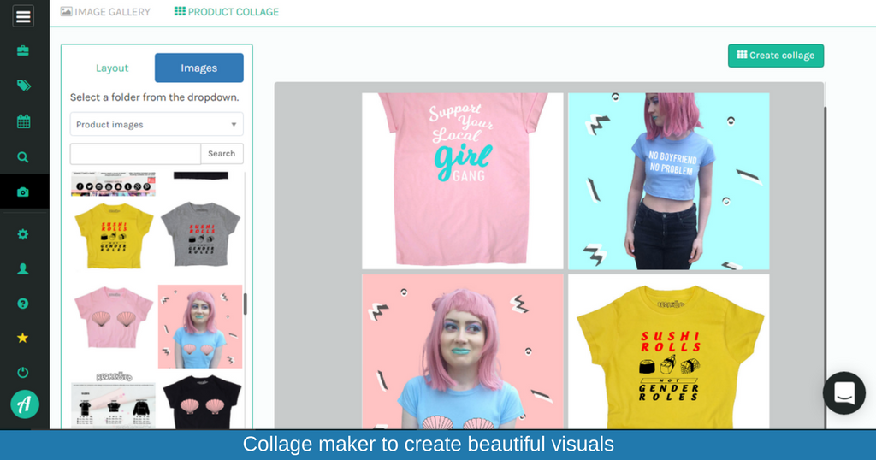Screen dimensions: 876x460
Task: Click the magnifier search icon in sidebar
Action: [x=23, y=157]
